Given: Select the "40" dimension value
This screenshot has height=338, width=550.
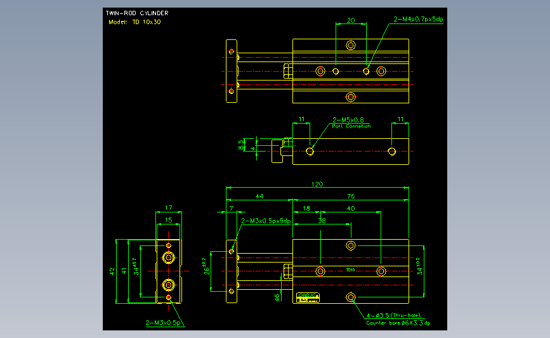Looking at the screenshot, I should 351,208.
